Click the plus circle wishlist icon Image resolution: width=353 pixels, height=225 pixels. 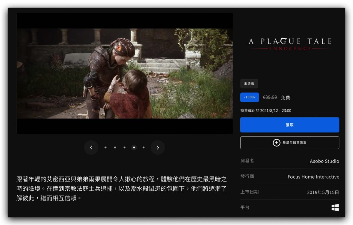pyautogui.click(x=277, y=143)
